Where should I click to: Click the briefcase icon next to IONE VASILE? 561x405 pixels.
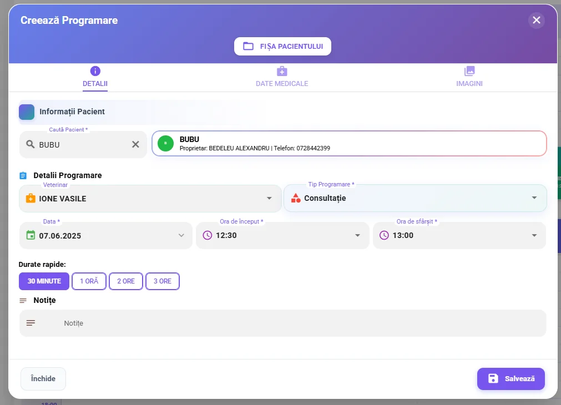point(31,198)
